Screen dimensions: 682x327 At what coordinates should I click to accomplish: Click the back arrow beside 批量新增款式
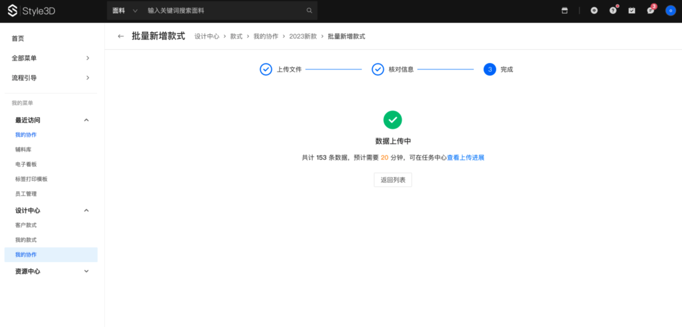[x=120, y=36]
